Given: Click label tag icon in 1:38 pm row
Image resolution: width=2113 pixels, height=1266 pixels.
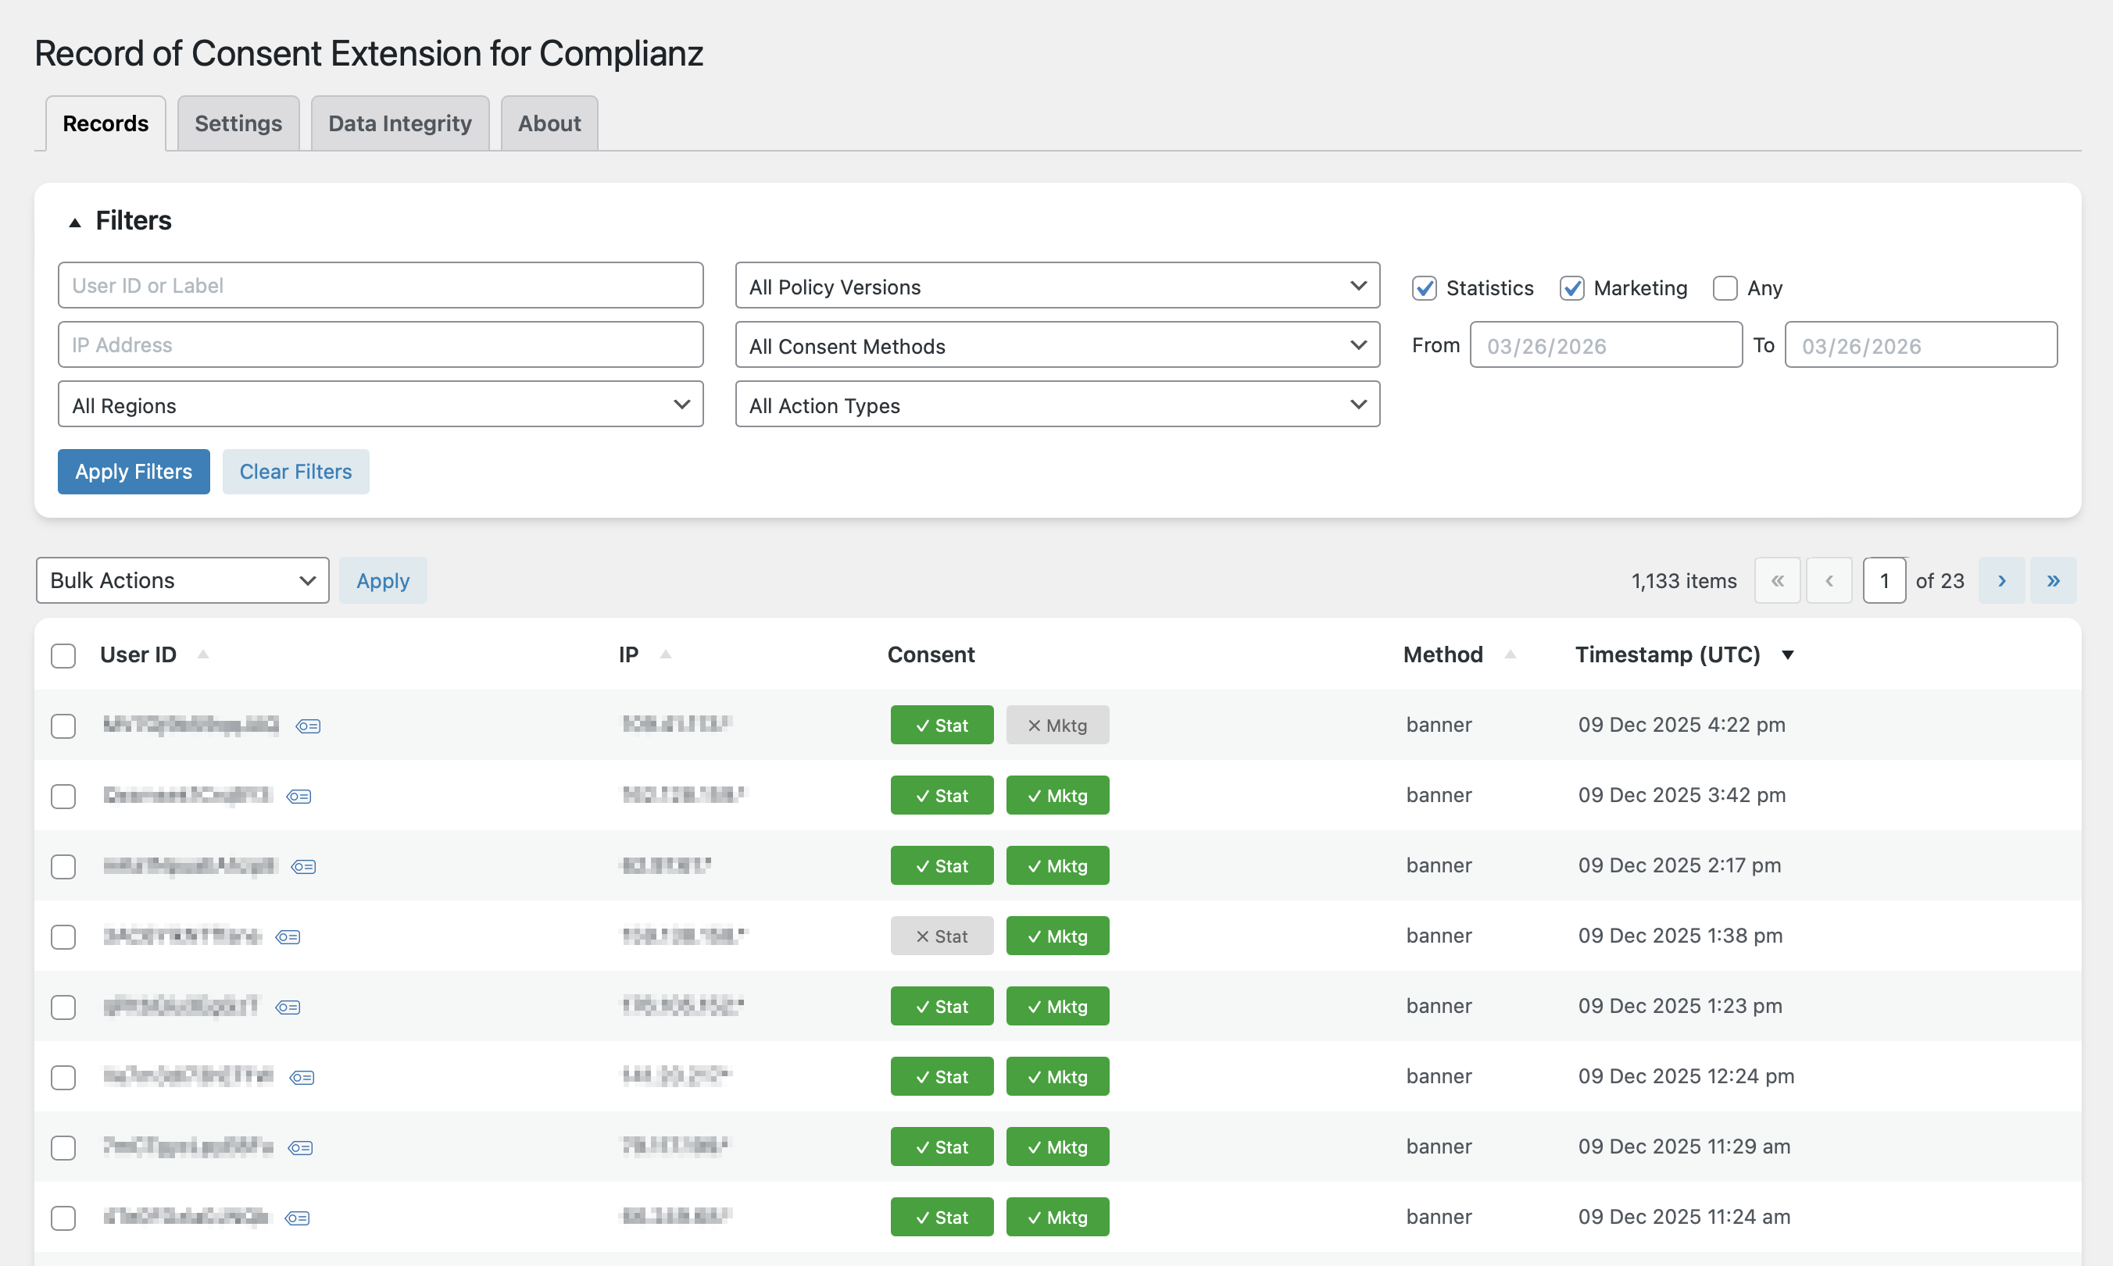Looking at the screenshot, I should pos(288,936).
